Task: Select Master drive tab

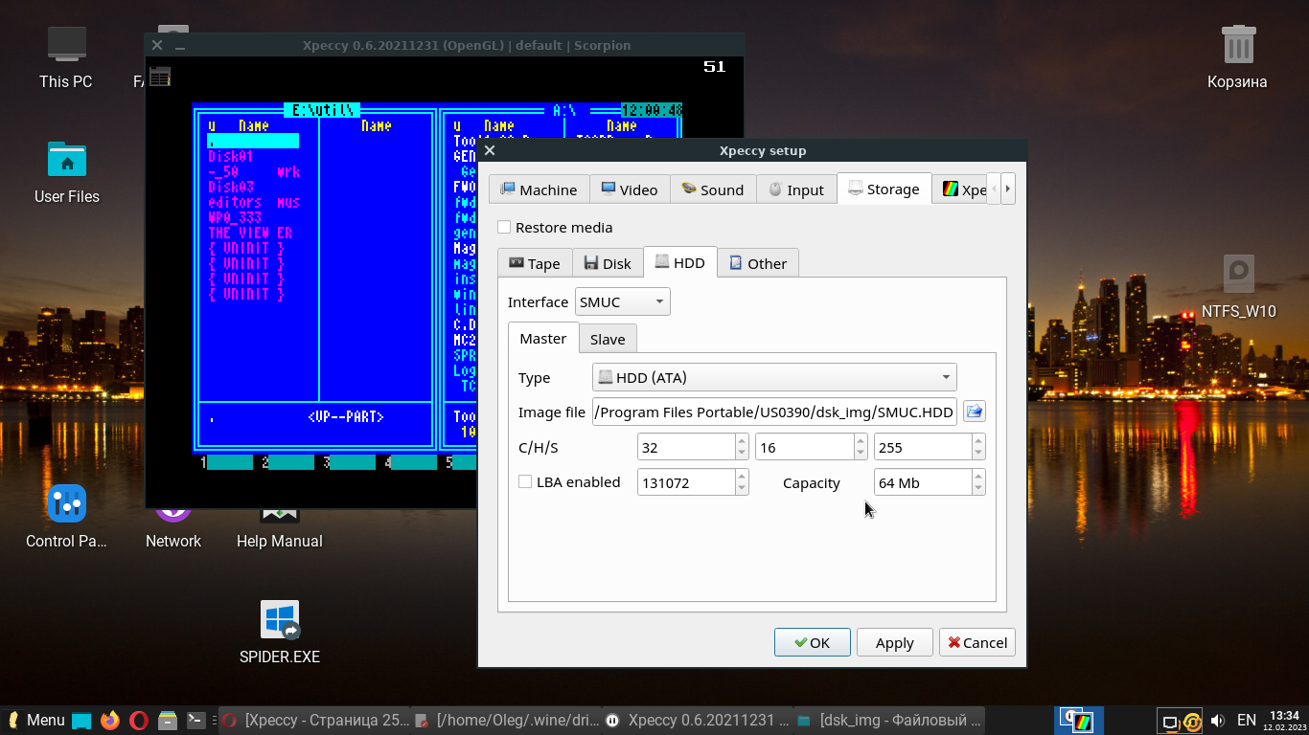Action: click(x=543, y=338)
